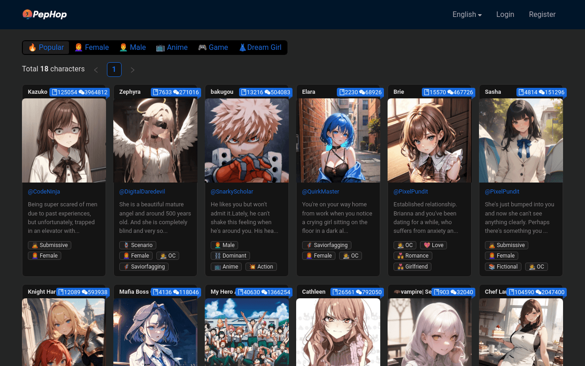Open the Dream Girl category tab
Screen dimensions: 585x366
click(260, 48)
